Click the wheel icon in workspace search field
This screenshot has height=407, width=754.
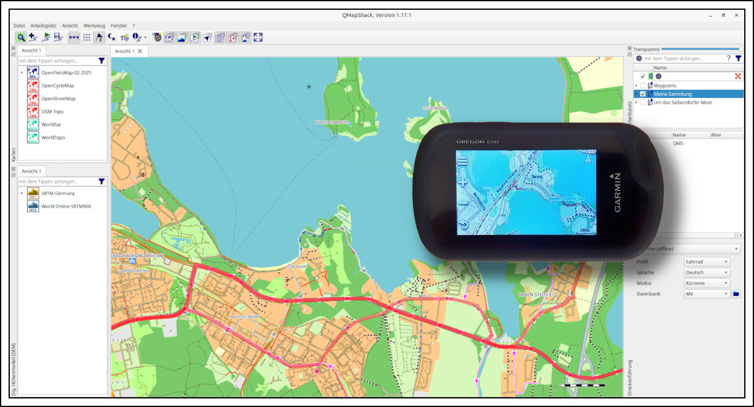[x=639, y=59]
